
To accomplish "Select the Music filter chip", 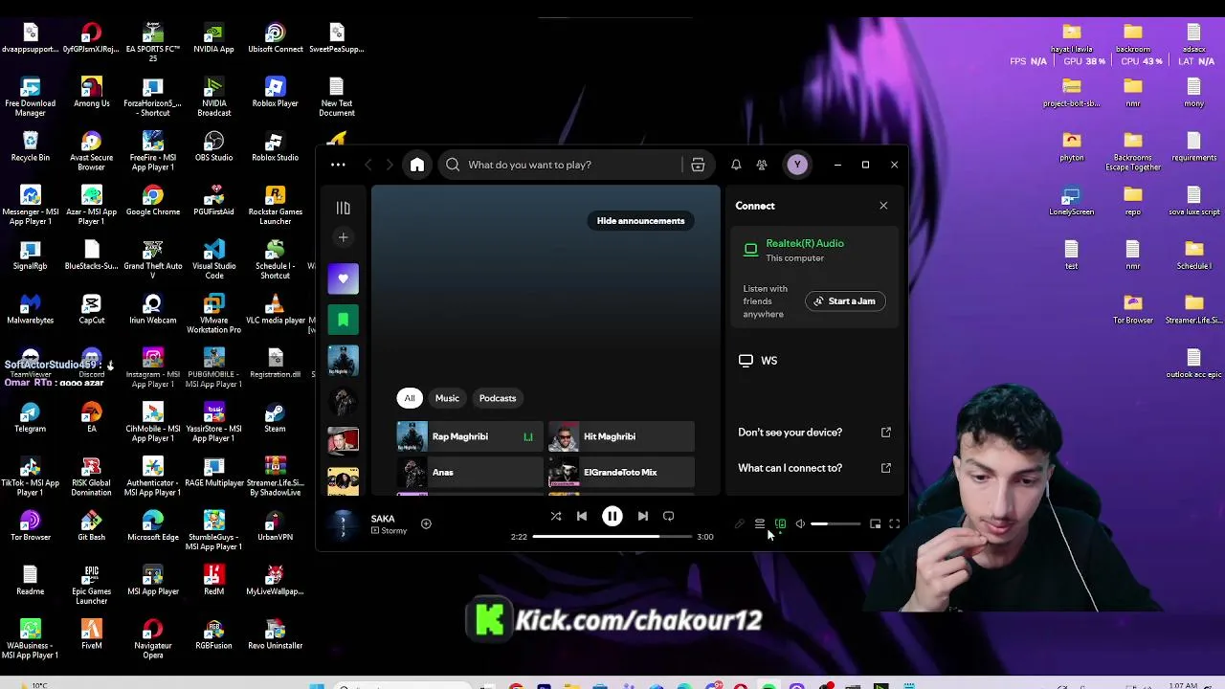I will click(447, 398).
